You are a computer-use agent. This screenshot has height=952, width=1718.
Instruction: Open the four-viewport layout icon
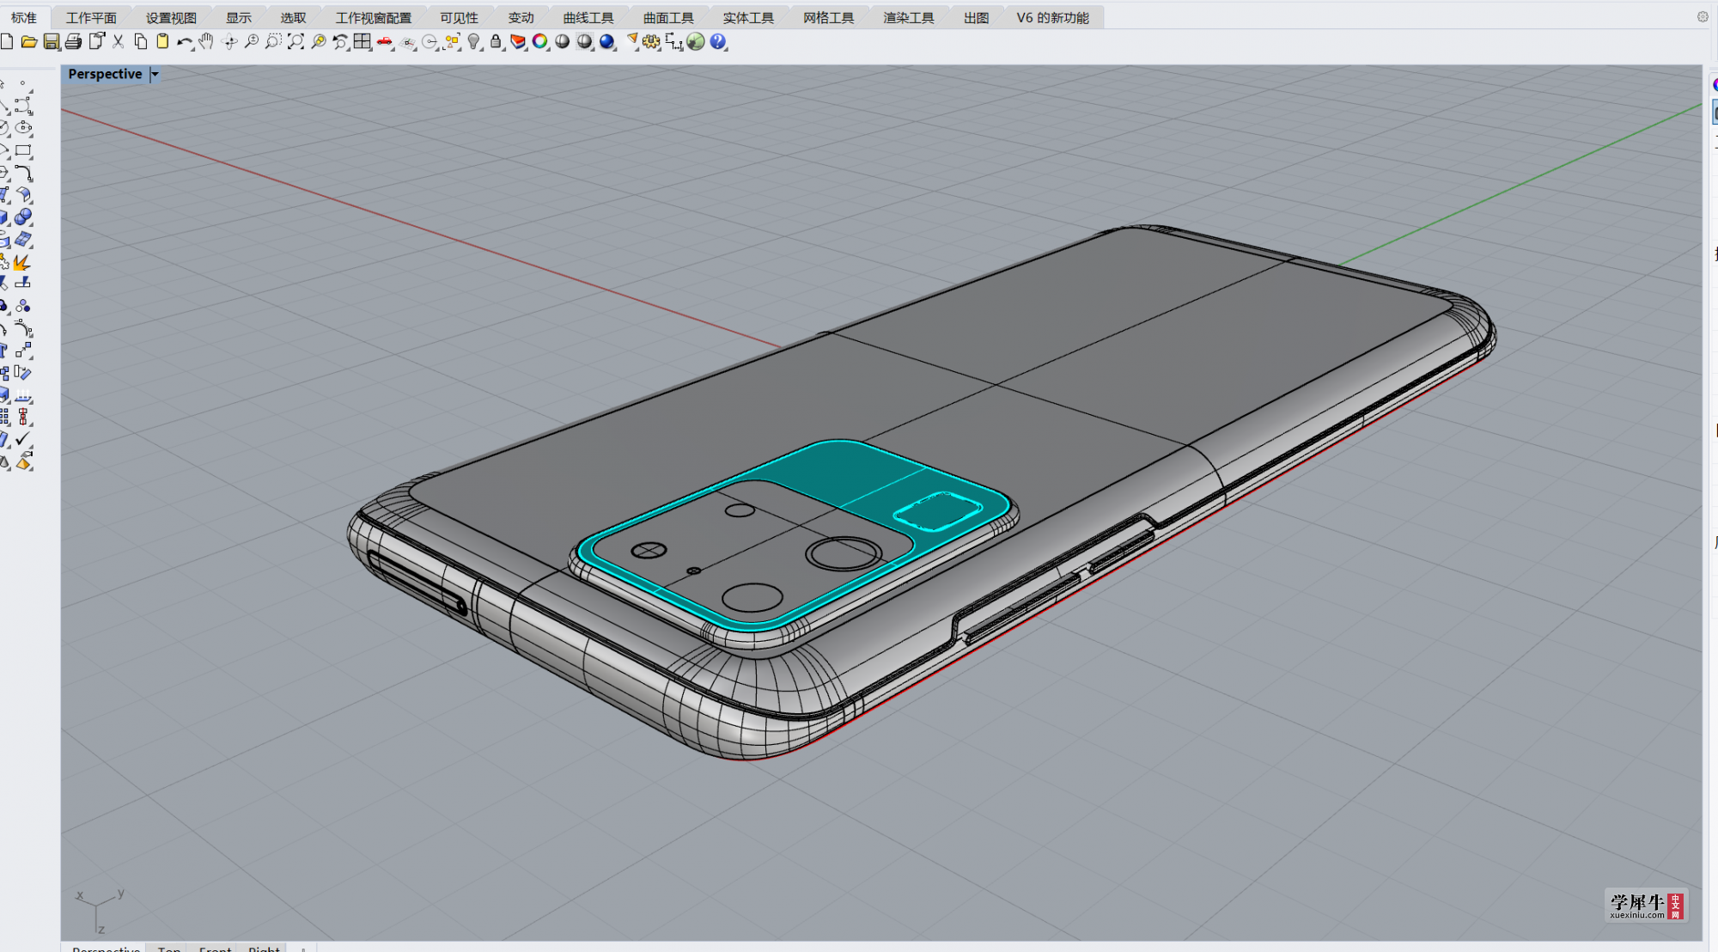tap(362, 41)
